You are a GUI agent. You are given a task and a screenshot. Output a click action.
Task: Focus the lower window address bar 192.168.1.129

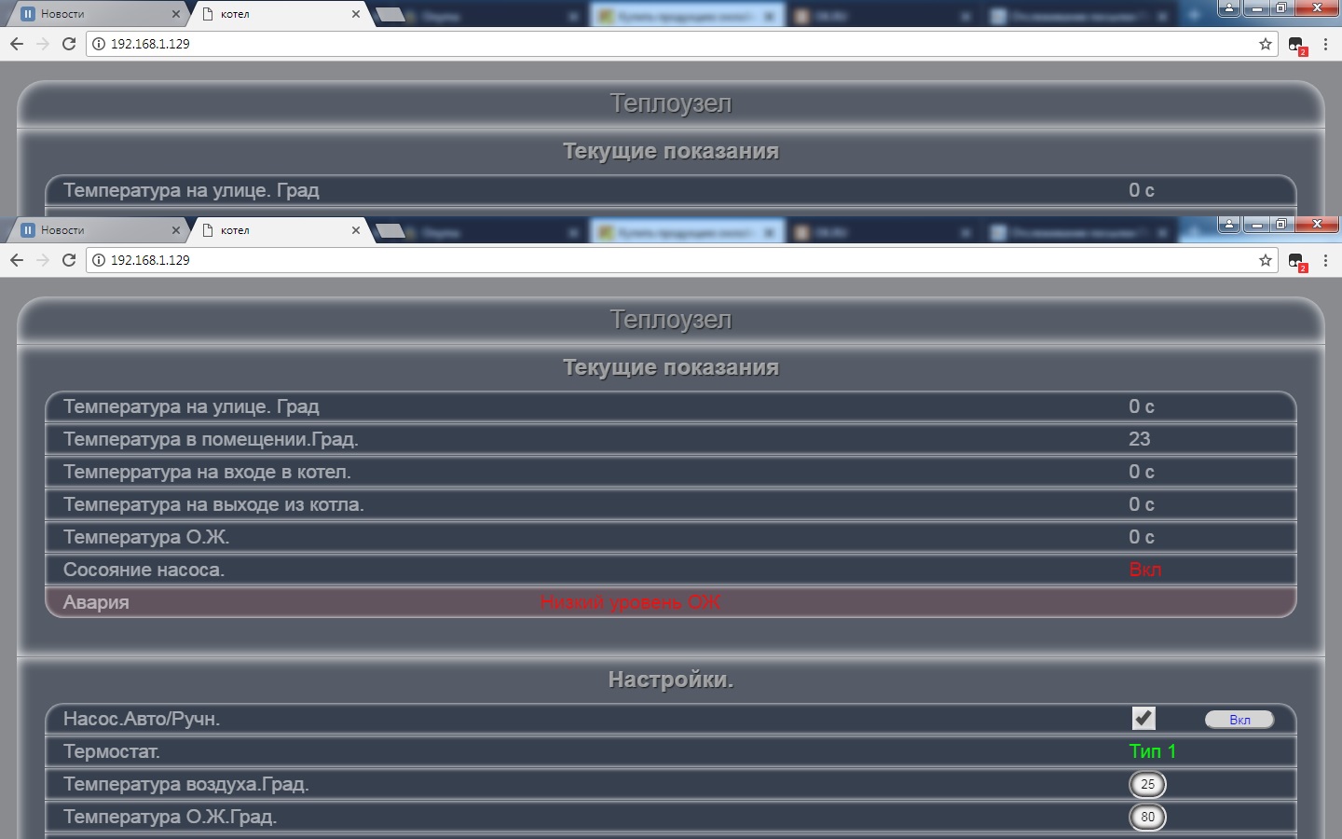[680, 260]
